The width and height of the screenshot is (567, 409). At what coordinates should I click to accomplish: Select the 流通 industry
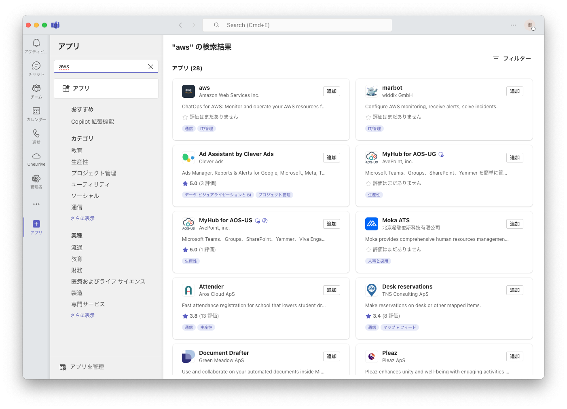point(77,248)
